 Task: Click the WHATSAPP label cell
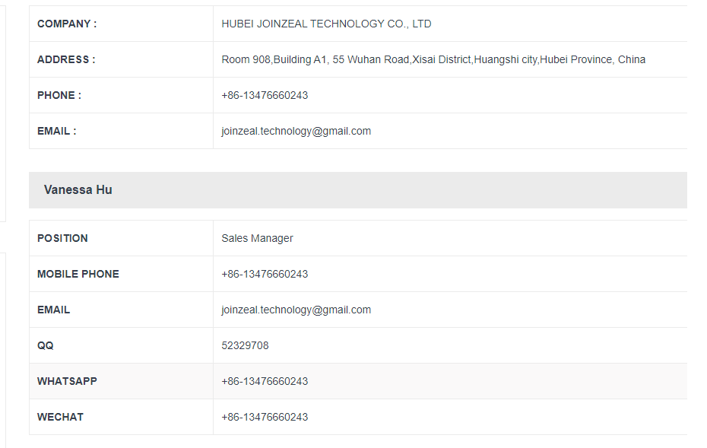coord(122,381)
